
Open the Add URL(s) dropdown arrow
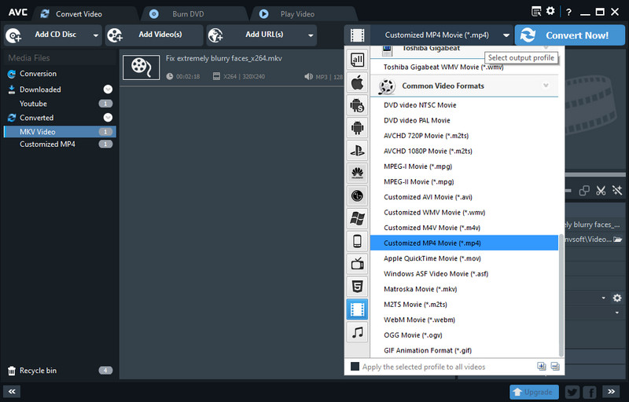pyautogui.click(x=311, y=35)
